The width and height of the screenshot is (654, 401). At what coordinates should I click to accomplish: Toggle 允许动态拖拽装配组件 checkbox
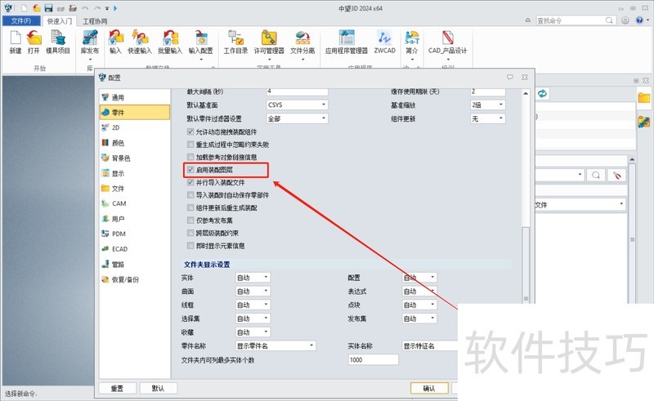click(x=190, y=131)
